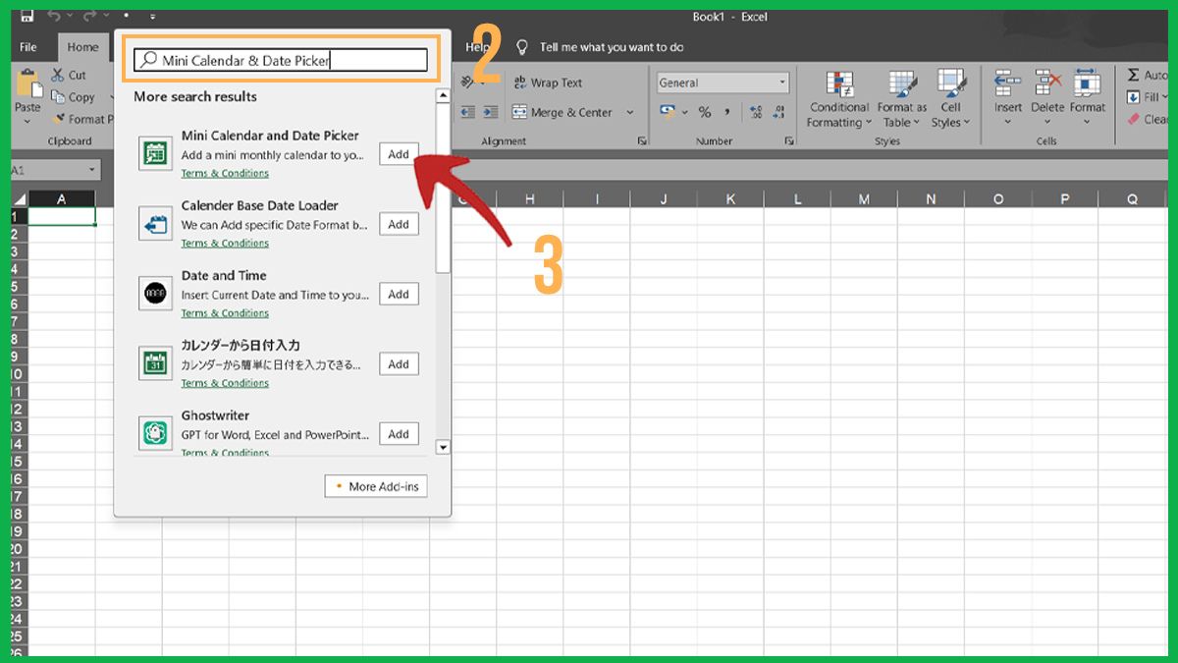The height and width of the screenshot is (663, 1178).
Task: Expand the Fill options dropdown
Action: pyautogui.click(x=1166, y=96)
